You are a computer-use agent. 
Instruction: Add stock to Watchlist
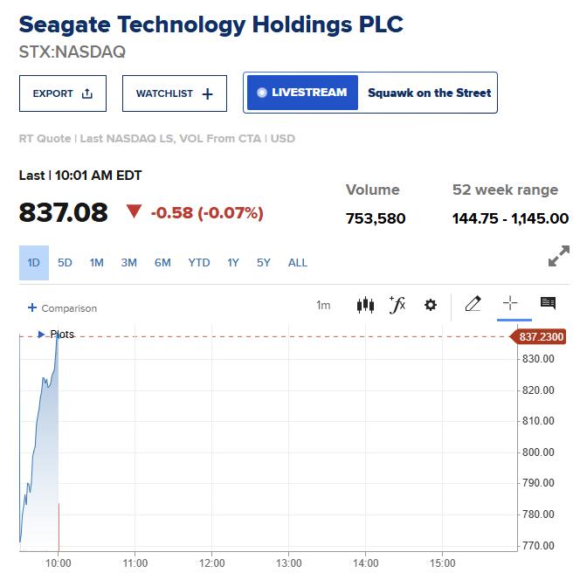coord(175,93)
